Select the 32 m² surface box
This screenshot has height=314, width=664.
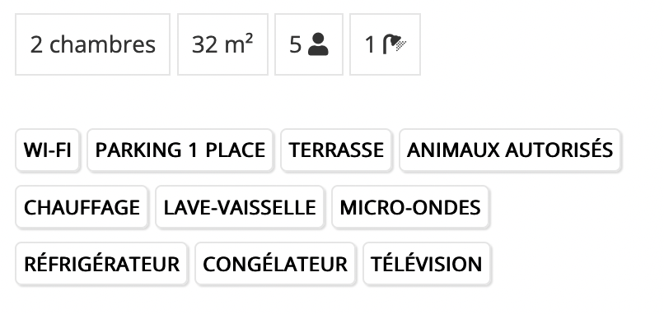(222, 44)
